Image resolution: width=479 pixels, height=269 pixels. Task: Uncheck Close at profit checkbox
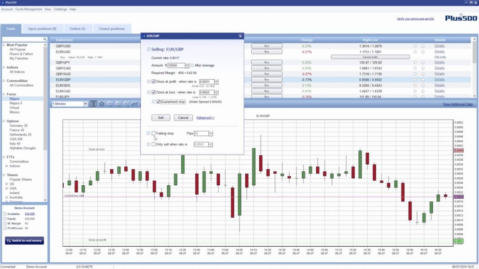pos(154,81)
